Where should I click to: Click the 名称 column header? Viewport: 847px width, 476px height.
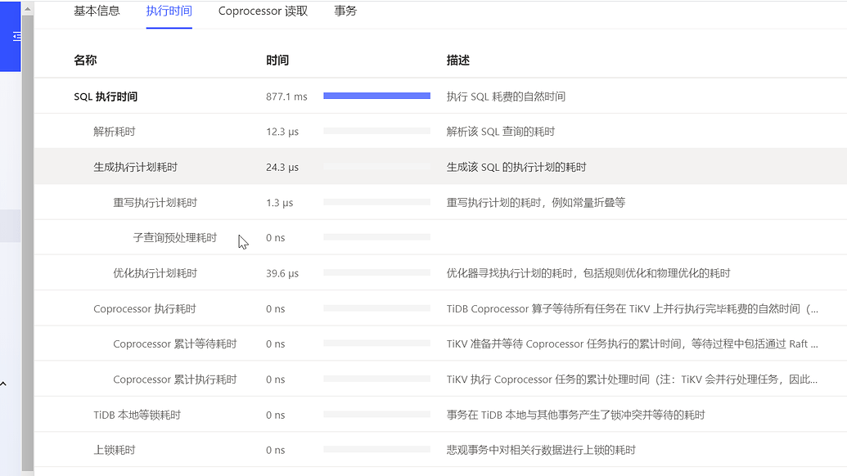(85, 61)
